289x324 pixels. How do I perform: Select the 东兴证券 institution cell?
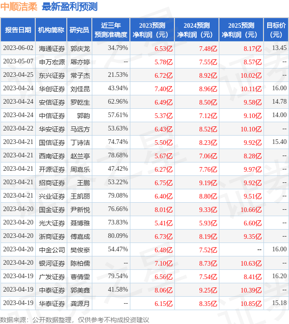[x=52, y=75]
